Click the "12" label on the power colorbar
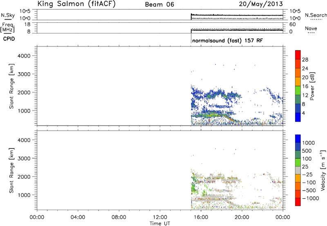 305,95
